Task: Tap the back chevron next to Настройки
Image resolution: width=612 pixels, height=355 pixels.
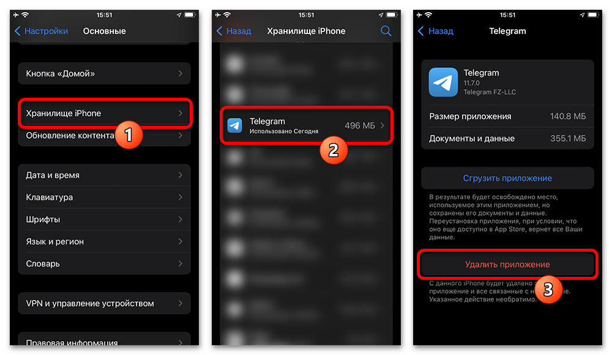Action: [17, 31]
